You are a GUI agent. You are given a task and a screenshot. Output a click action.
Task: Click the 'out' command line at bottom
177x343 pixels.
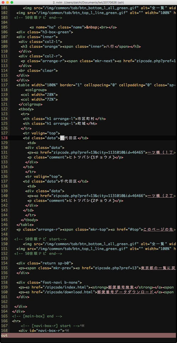(x=88, y=335)
